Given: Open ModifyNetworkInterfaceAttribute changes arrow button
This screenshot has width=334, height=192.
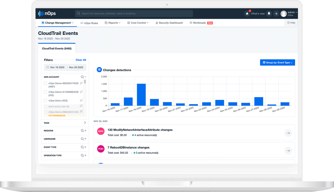Looking at the screenshot, I should [288, 133].
